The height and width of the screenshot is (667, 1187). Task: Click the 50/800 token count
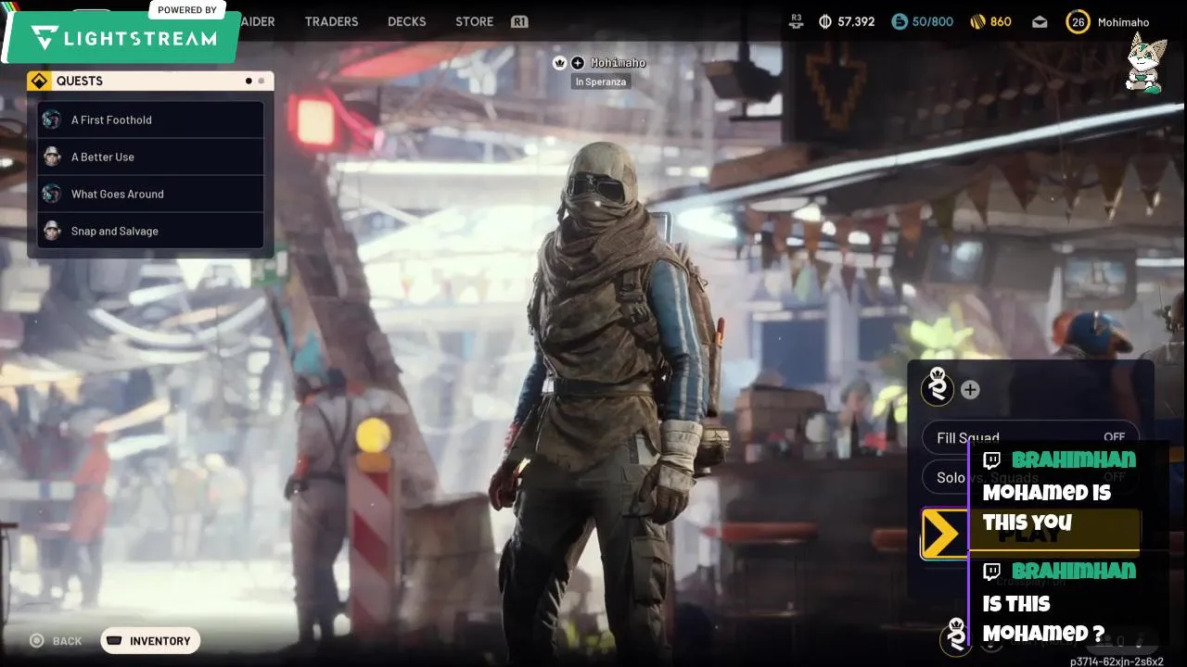click(933, 21)
